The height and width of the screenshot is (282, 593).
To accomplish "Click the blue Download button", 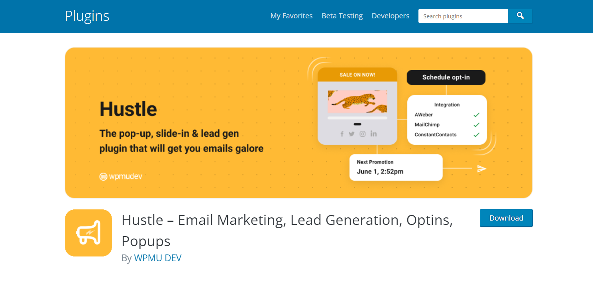I will [506, 218].
